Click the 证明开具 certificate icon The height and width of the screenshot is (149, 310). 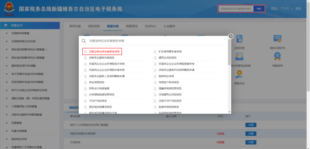coord(239,39)
